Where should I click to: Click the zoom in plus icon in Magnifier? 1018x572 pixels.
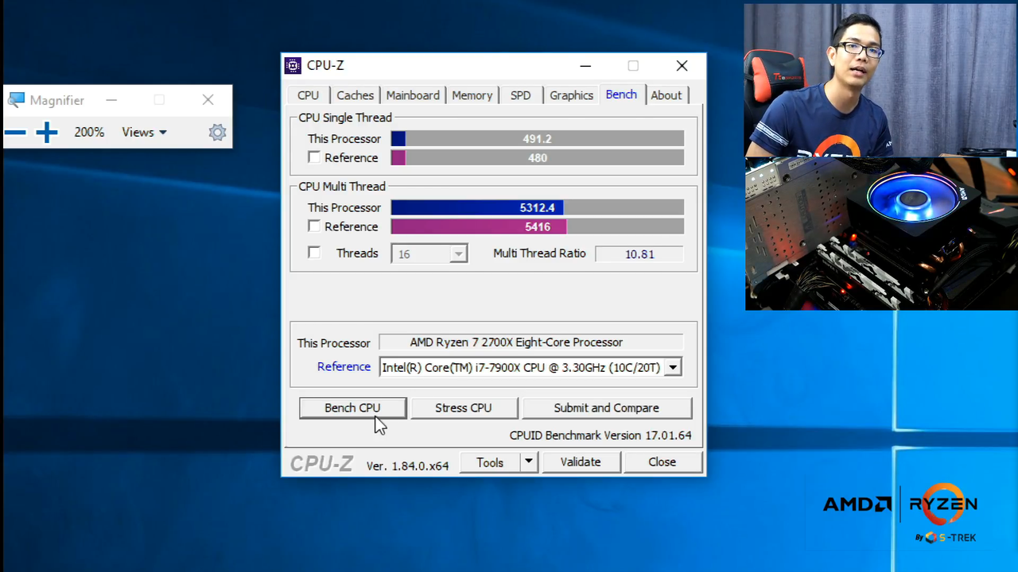tap(45, 132)
